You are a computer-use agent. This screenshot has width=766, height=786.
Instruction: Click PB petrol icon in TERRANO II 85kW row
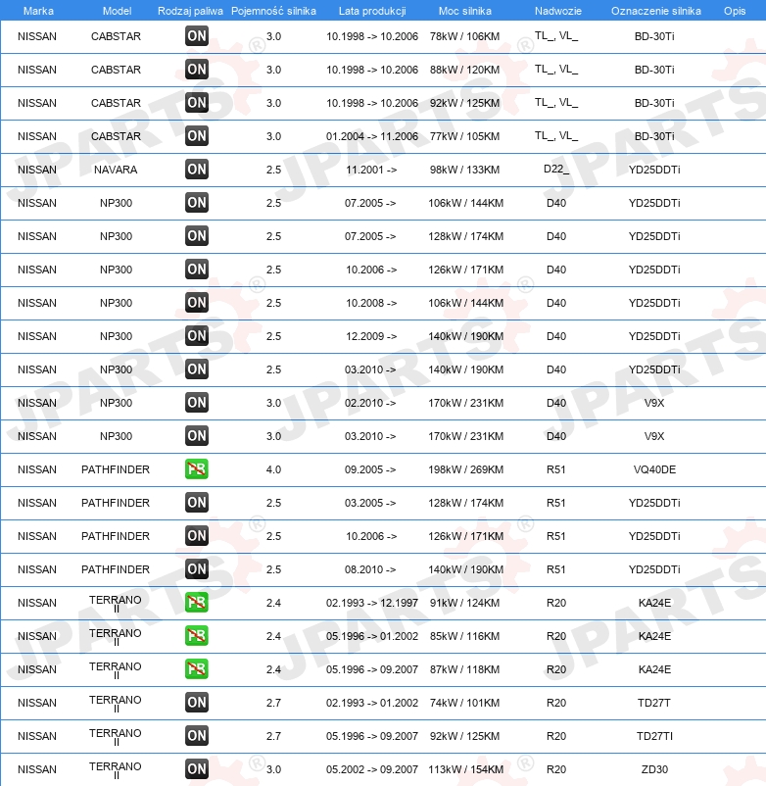(x=196, y=636)
